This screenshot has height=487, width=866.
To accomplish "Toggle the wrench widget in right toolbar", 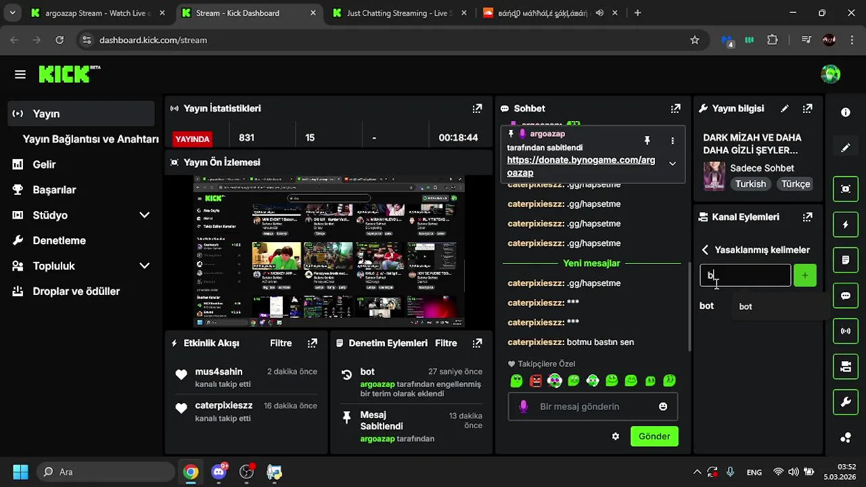I will pyautogui.click(x=846, y=402).
